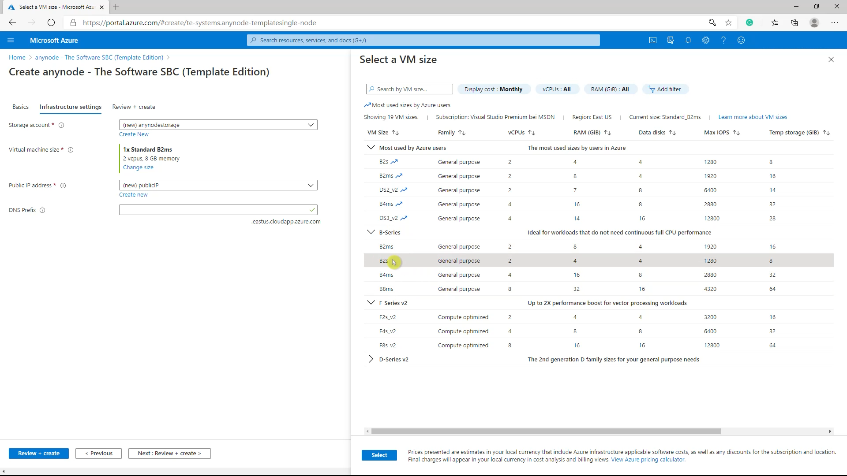
Task: Open Cloud Shell from the Azure header
Action: coord(653,40)
